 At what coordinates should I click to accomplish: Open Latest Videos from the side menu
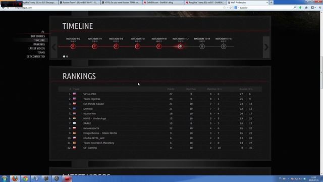[x=37, y=49]
